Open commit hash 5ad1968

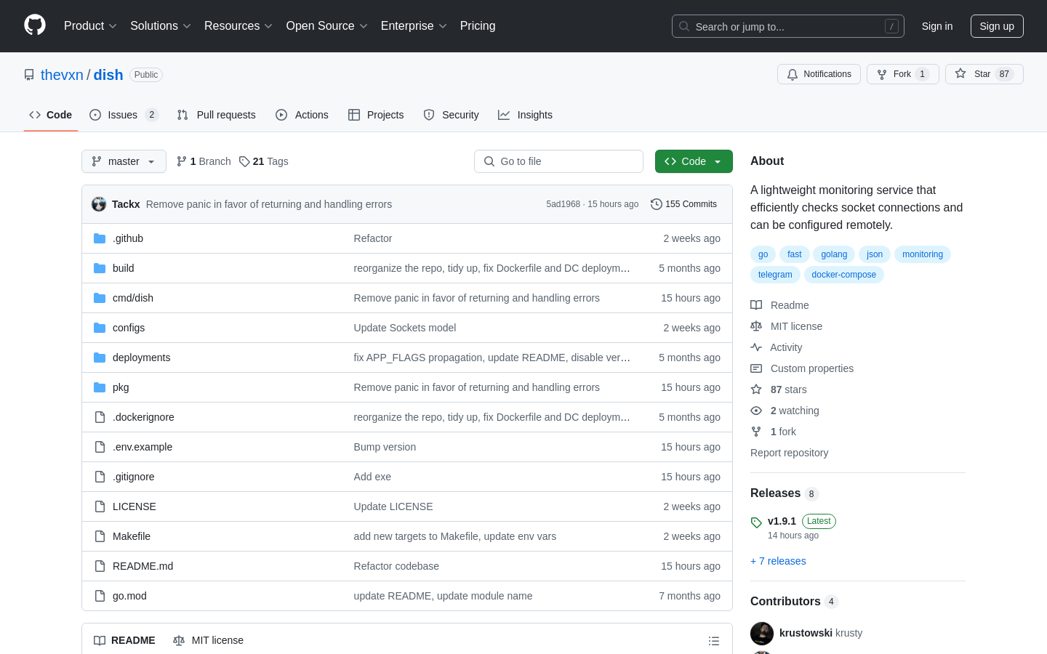[x=563, y=204]
